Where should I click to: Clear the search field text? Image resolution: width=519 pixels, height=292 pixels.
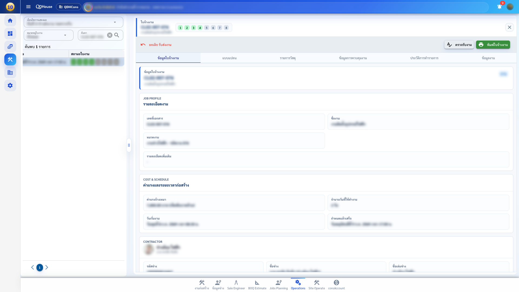[x=109, y=35]
